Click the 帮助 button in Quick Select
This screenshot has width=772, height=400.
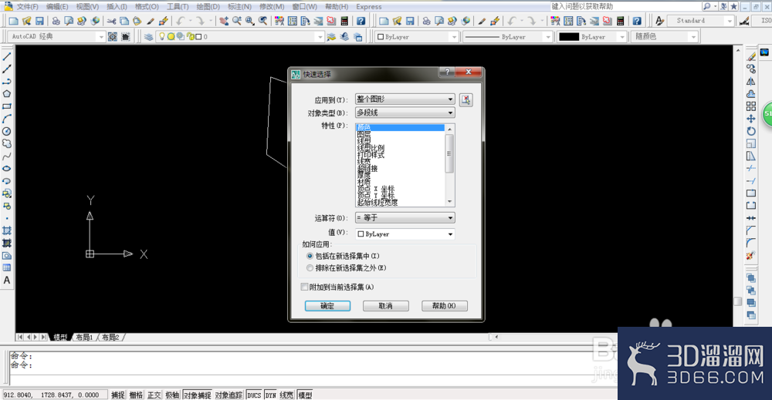coord(444,306)
